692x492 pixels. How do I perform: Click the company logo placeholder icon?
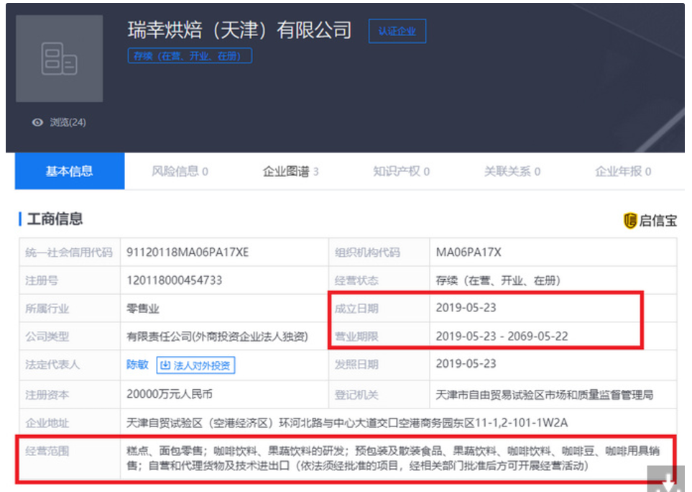(x=59, y=59)
